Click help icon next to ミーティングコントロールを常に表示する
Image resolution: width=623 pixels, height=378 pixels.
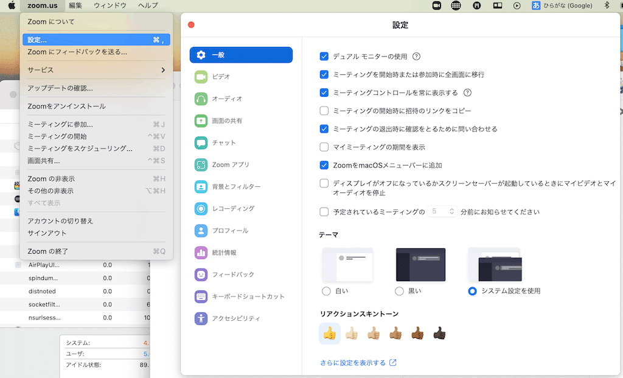(x=468, y=93)
